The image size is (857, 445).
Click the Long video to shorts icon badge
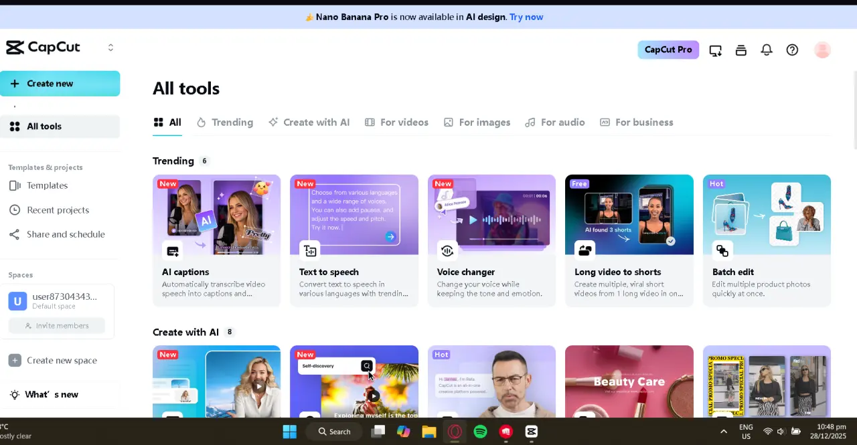[585, 251]
